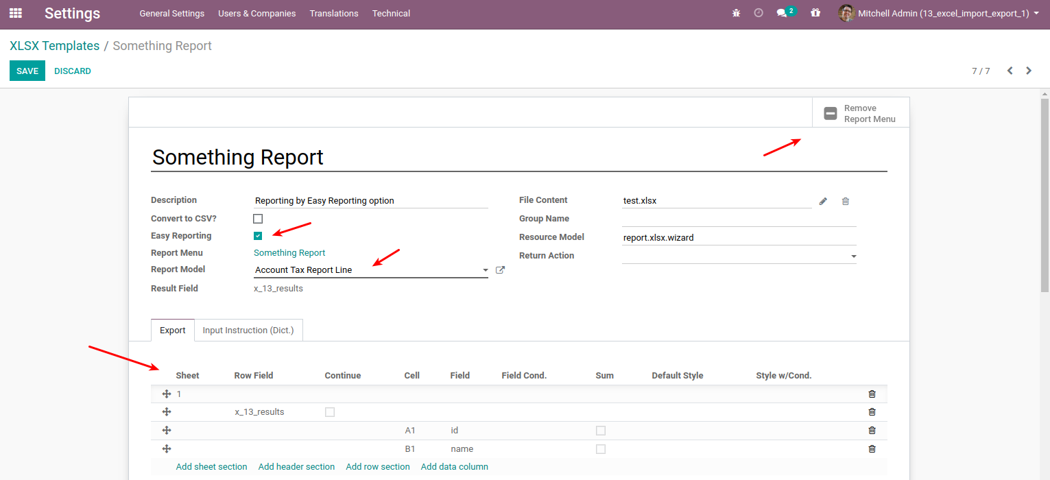Open the Report Model dropdown
Image resolution: width=1050 pixels, height=480 pixels.
[x=485, y=269]
